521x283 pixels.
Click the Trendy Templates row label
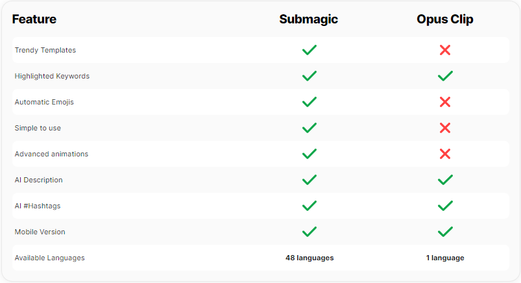tap(45, 50)
